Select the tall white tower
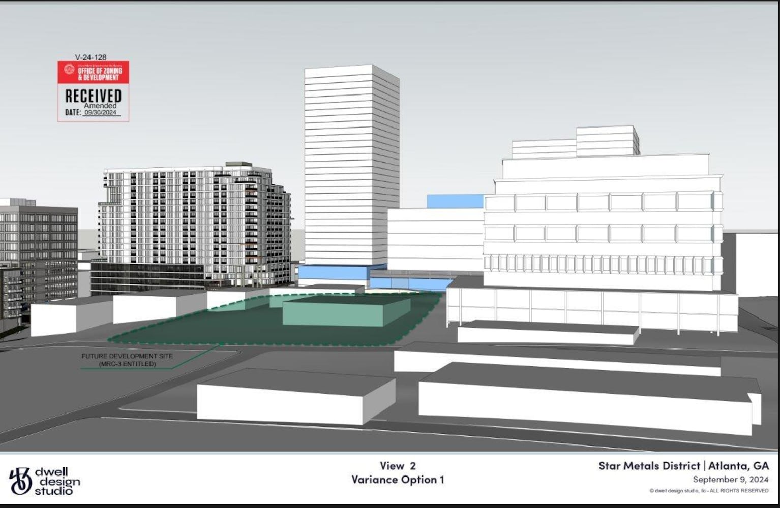780x508 pixels. pos(351,163)
